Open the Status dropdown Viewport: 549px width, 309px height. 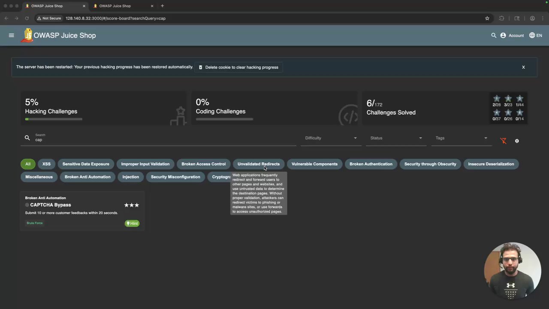pyautogui.click(x=396, y=138)
